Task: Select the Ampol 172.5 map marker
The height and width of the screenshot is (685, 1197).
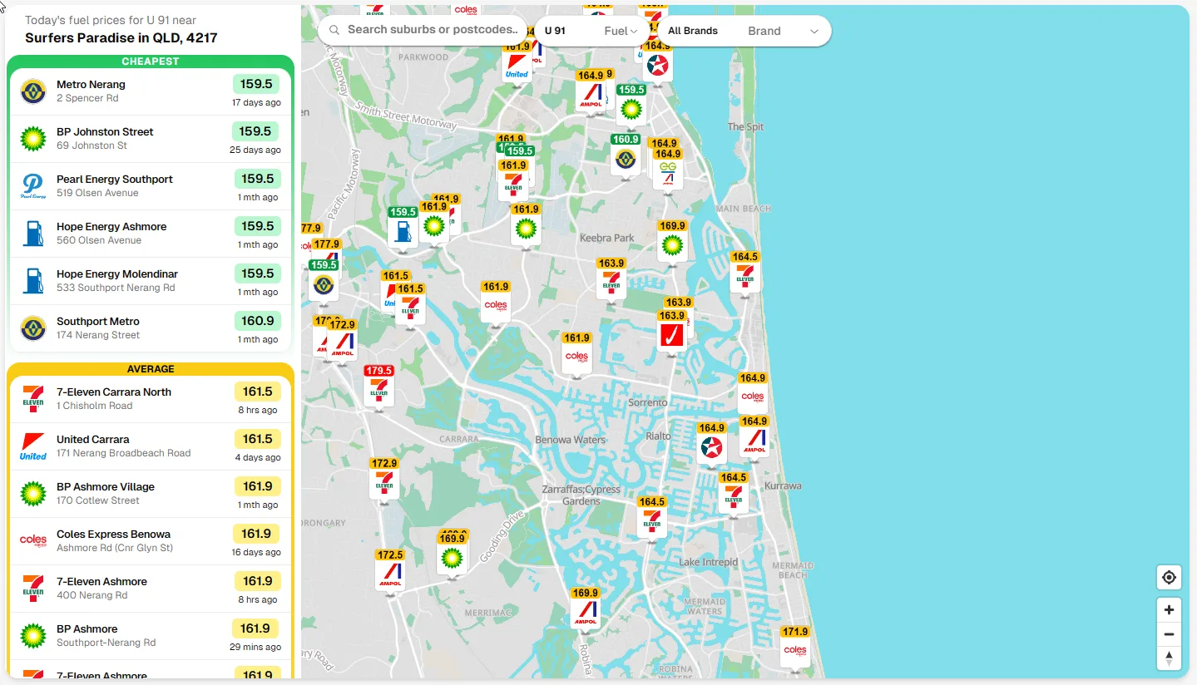Action: 390,571
